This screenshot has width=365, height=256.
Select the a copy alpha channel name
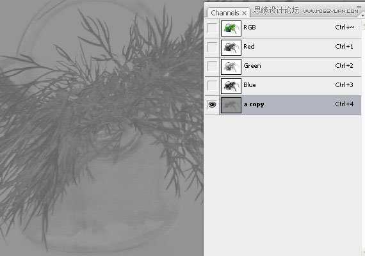point(254,104)
